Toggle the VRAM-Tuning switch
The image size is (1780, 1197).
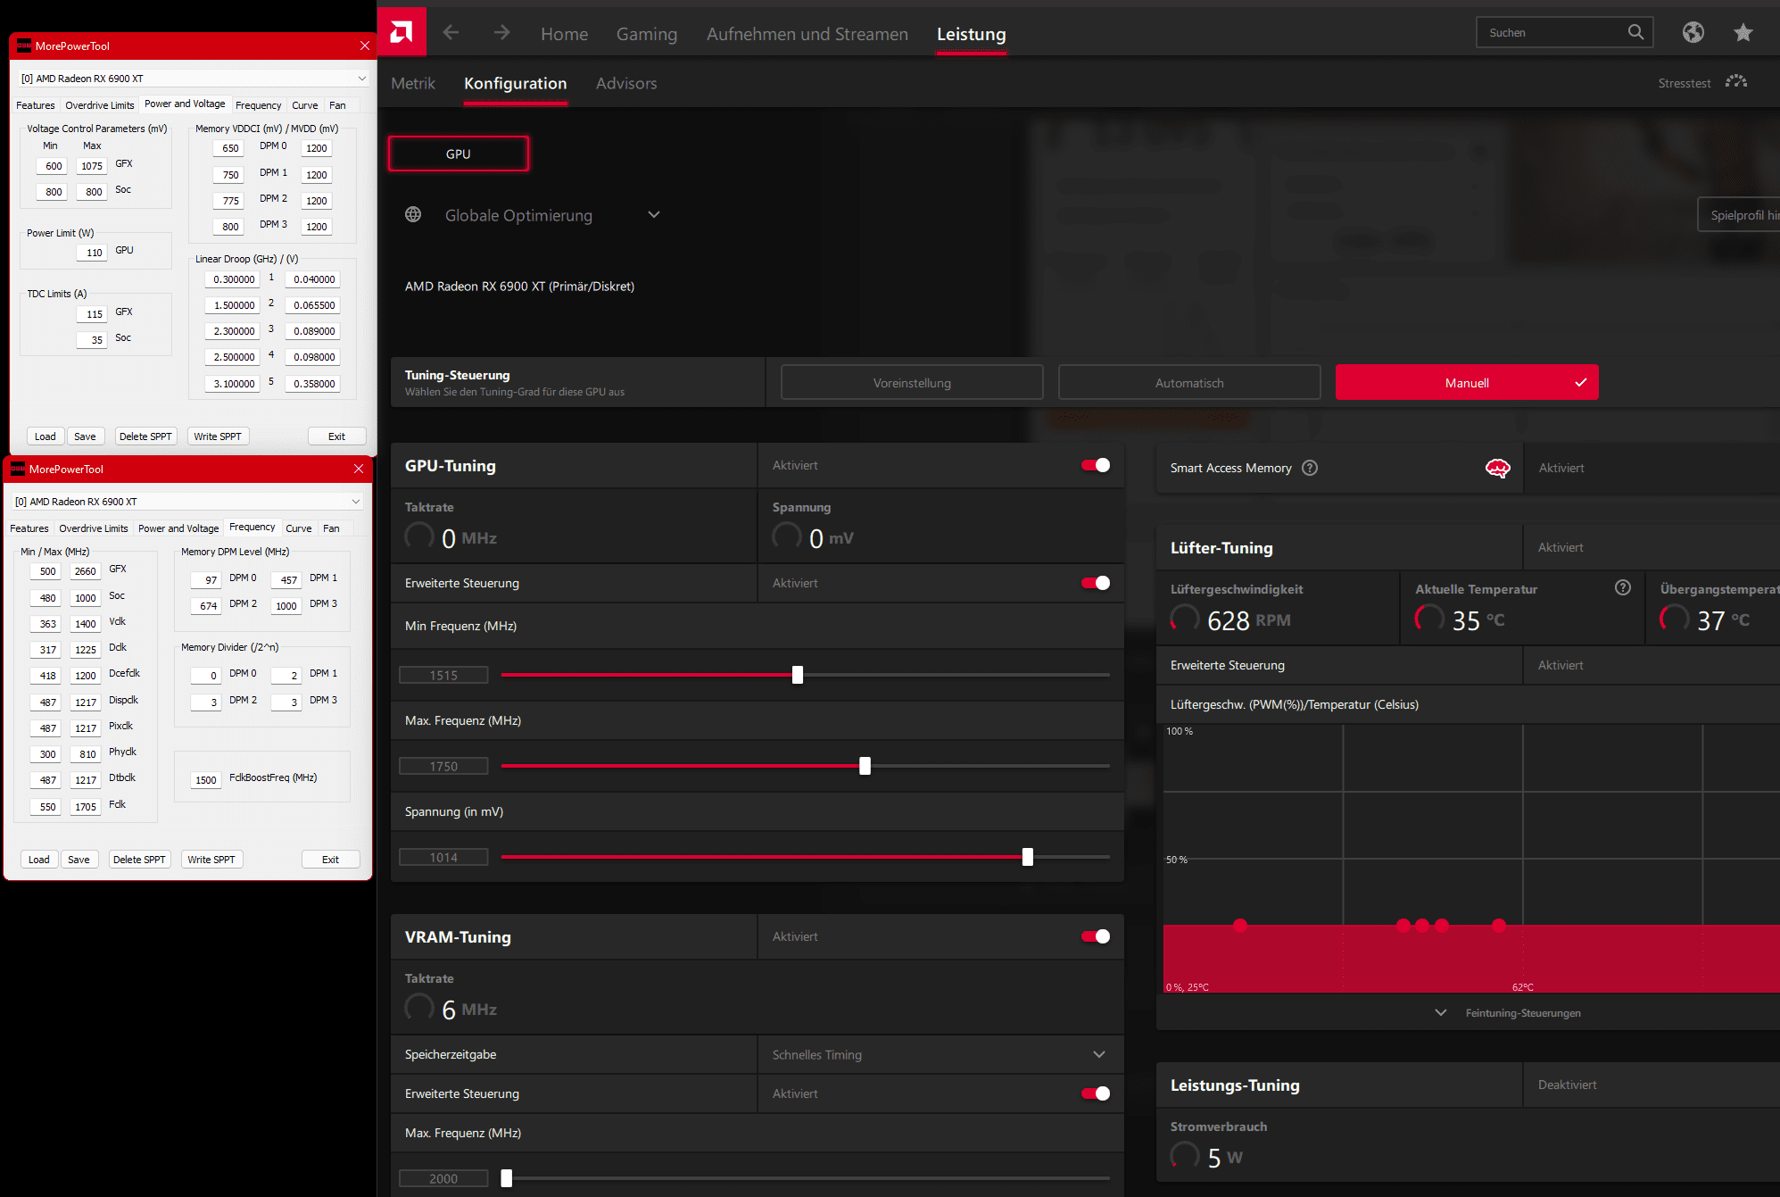[x=1096, y=936]
